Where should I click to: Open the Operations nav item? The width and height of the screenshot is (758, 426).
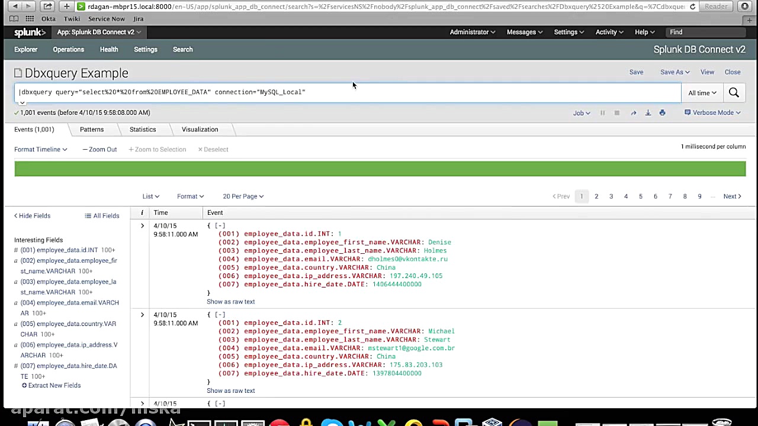(x=68, y=50)
